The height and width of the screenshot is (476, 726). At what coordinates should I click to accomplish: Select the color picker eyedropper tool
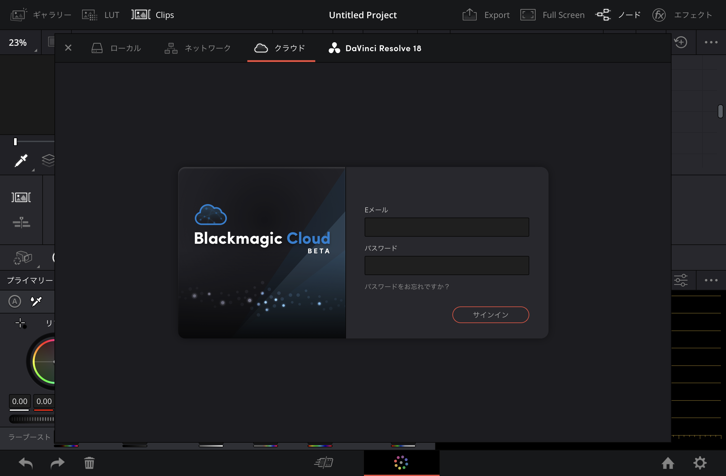tap(21, 161)
